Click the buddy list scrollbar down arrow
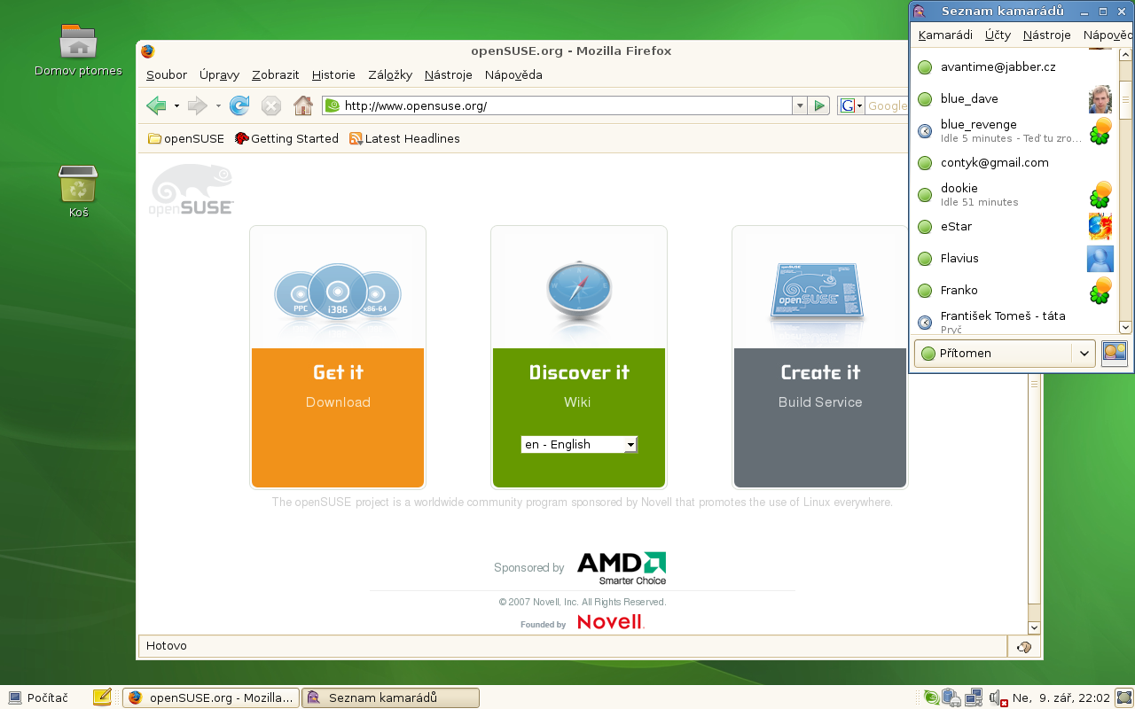 tap(1125, 326)
